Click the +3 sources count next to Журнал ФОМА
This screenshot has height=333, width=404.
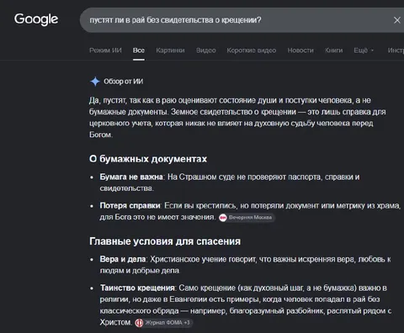(187, 323)
